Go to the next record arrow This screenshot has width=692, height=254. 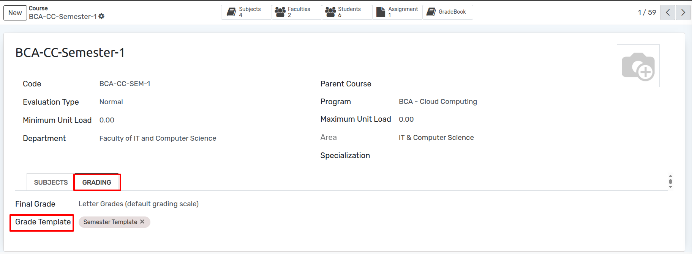(683, 13)
